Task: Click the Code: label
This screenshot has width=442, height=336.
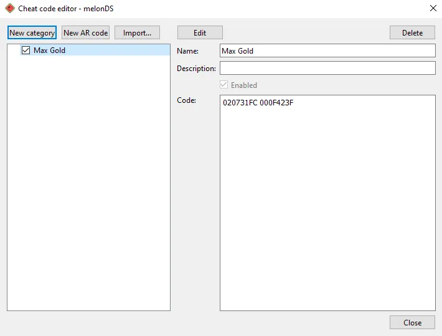Action: point(186,100)
